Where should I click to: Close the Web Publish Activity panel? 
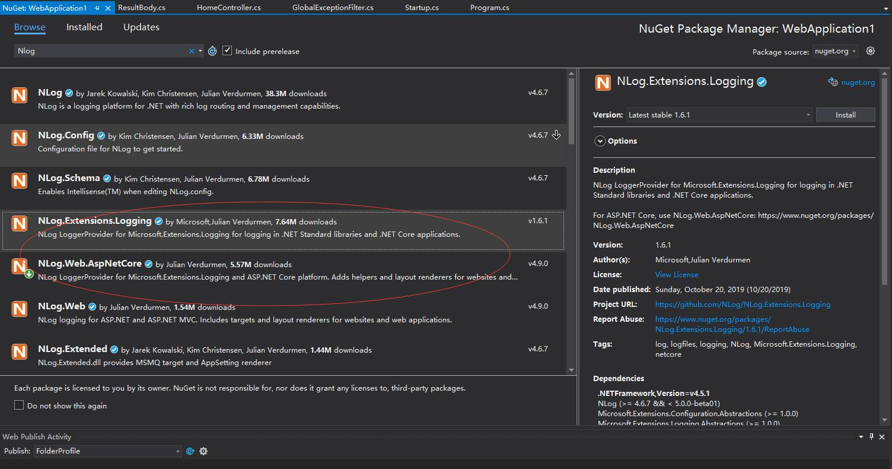pyautogui.click(x=883, y=437)
